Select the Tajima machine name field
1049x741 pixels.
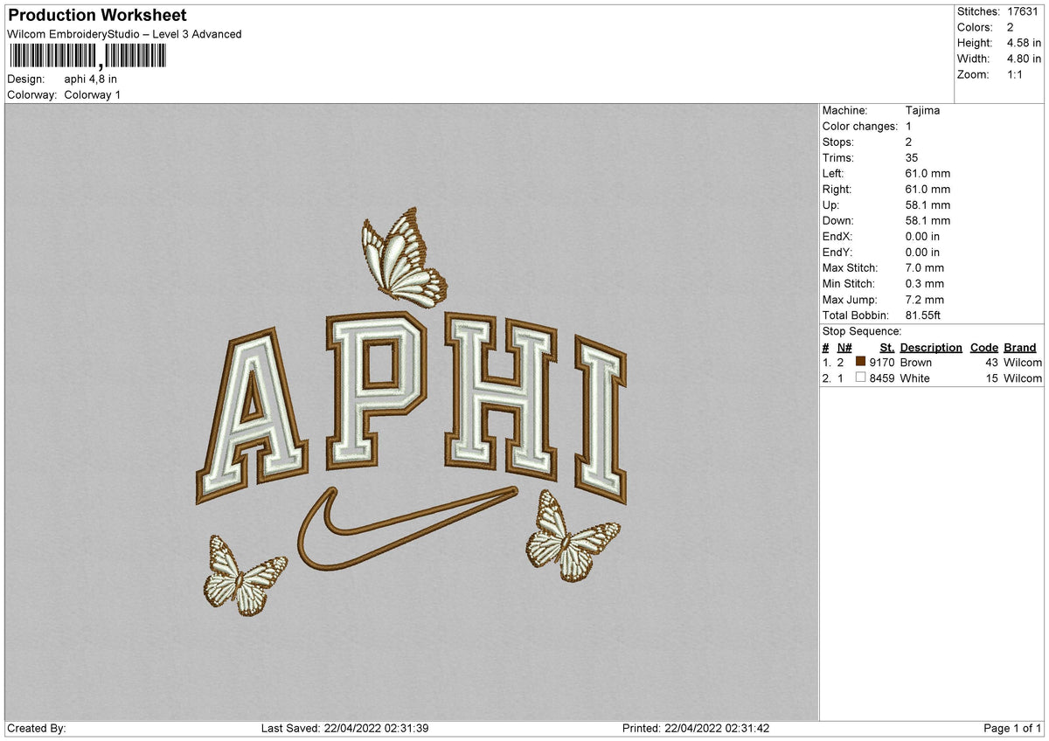(x=924, y=110)
